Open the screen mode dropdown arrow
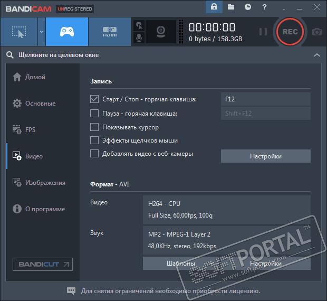Image resolution: width=327 pixels, height=301 pixels. click(x=42, y=32)
